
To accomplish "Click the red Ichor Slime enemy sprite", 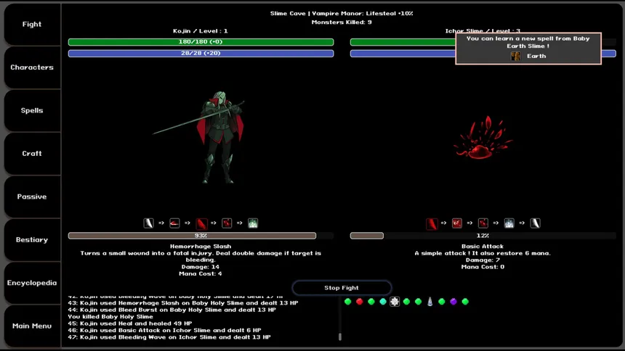I will (483, 138).
